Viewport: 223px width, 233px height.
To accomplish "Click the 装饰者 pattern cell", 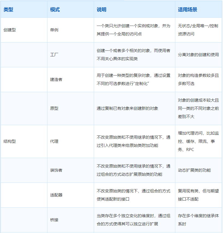I will tap(56, 170).
